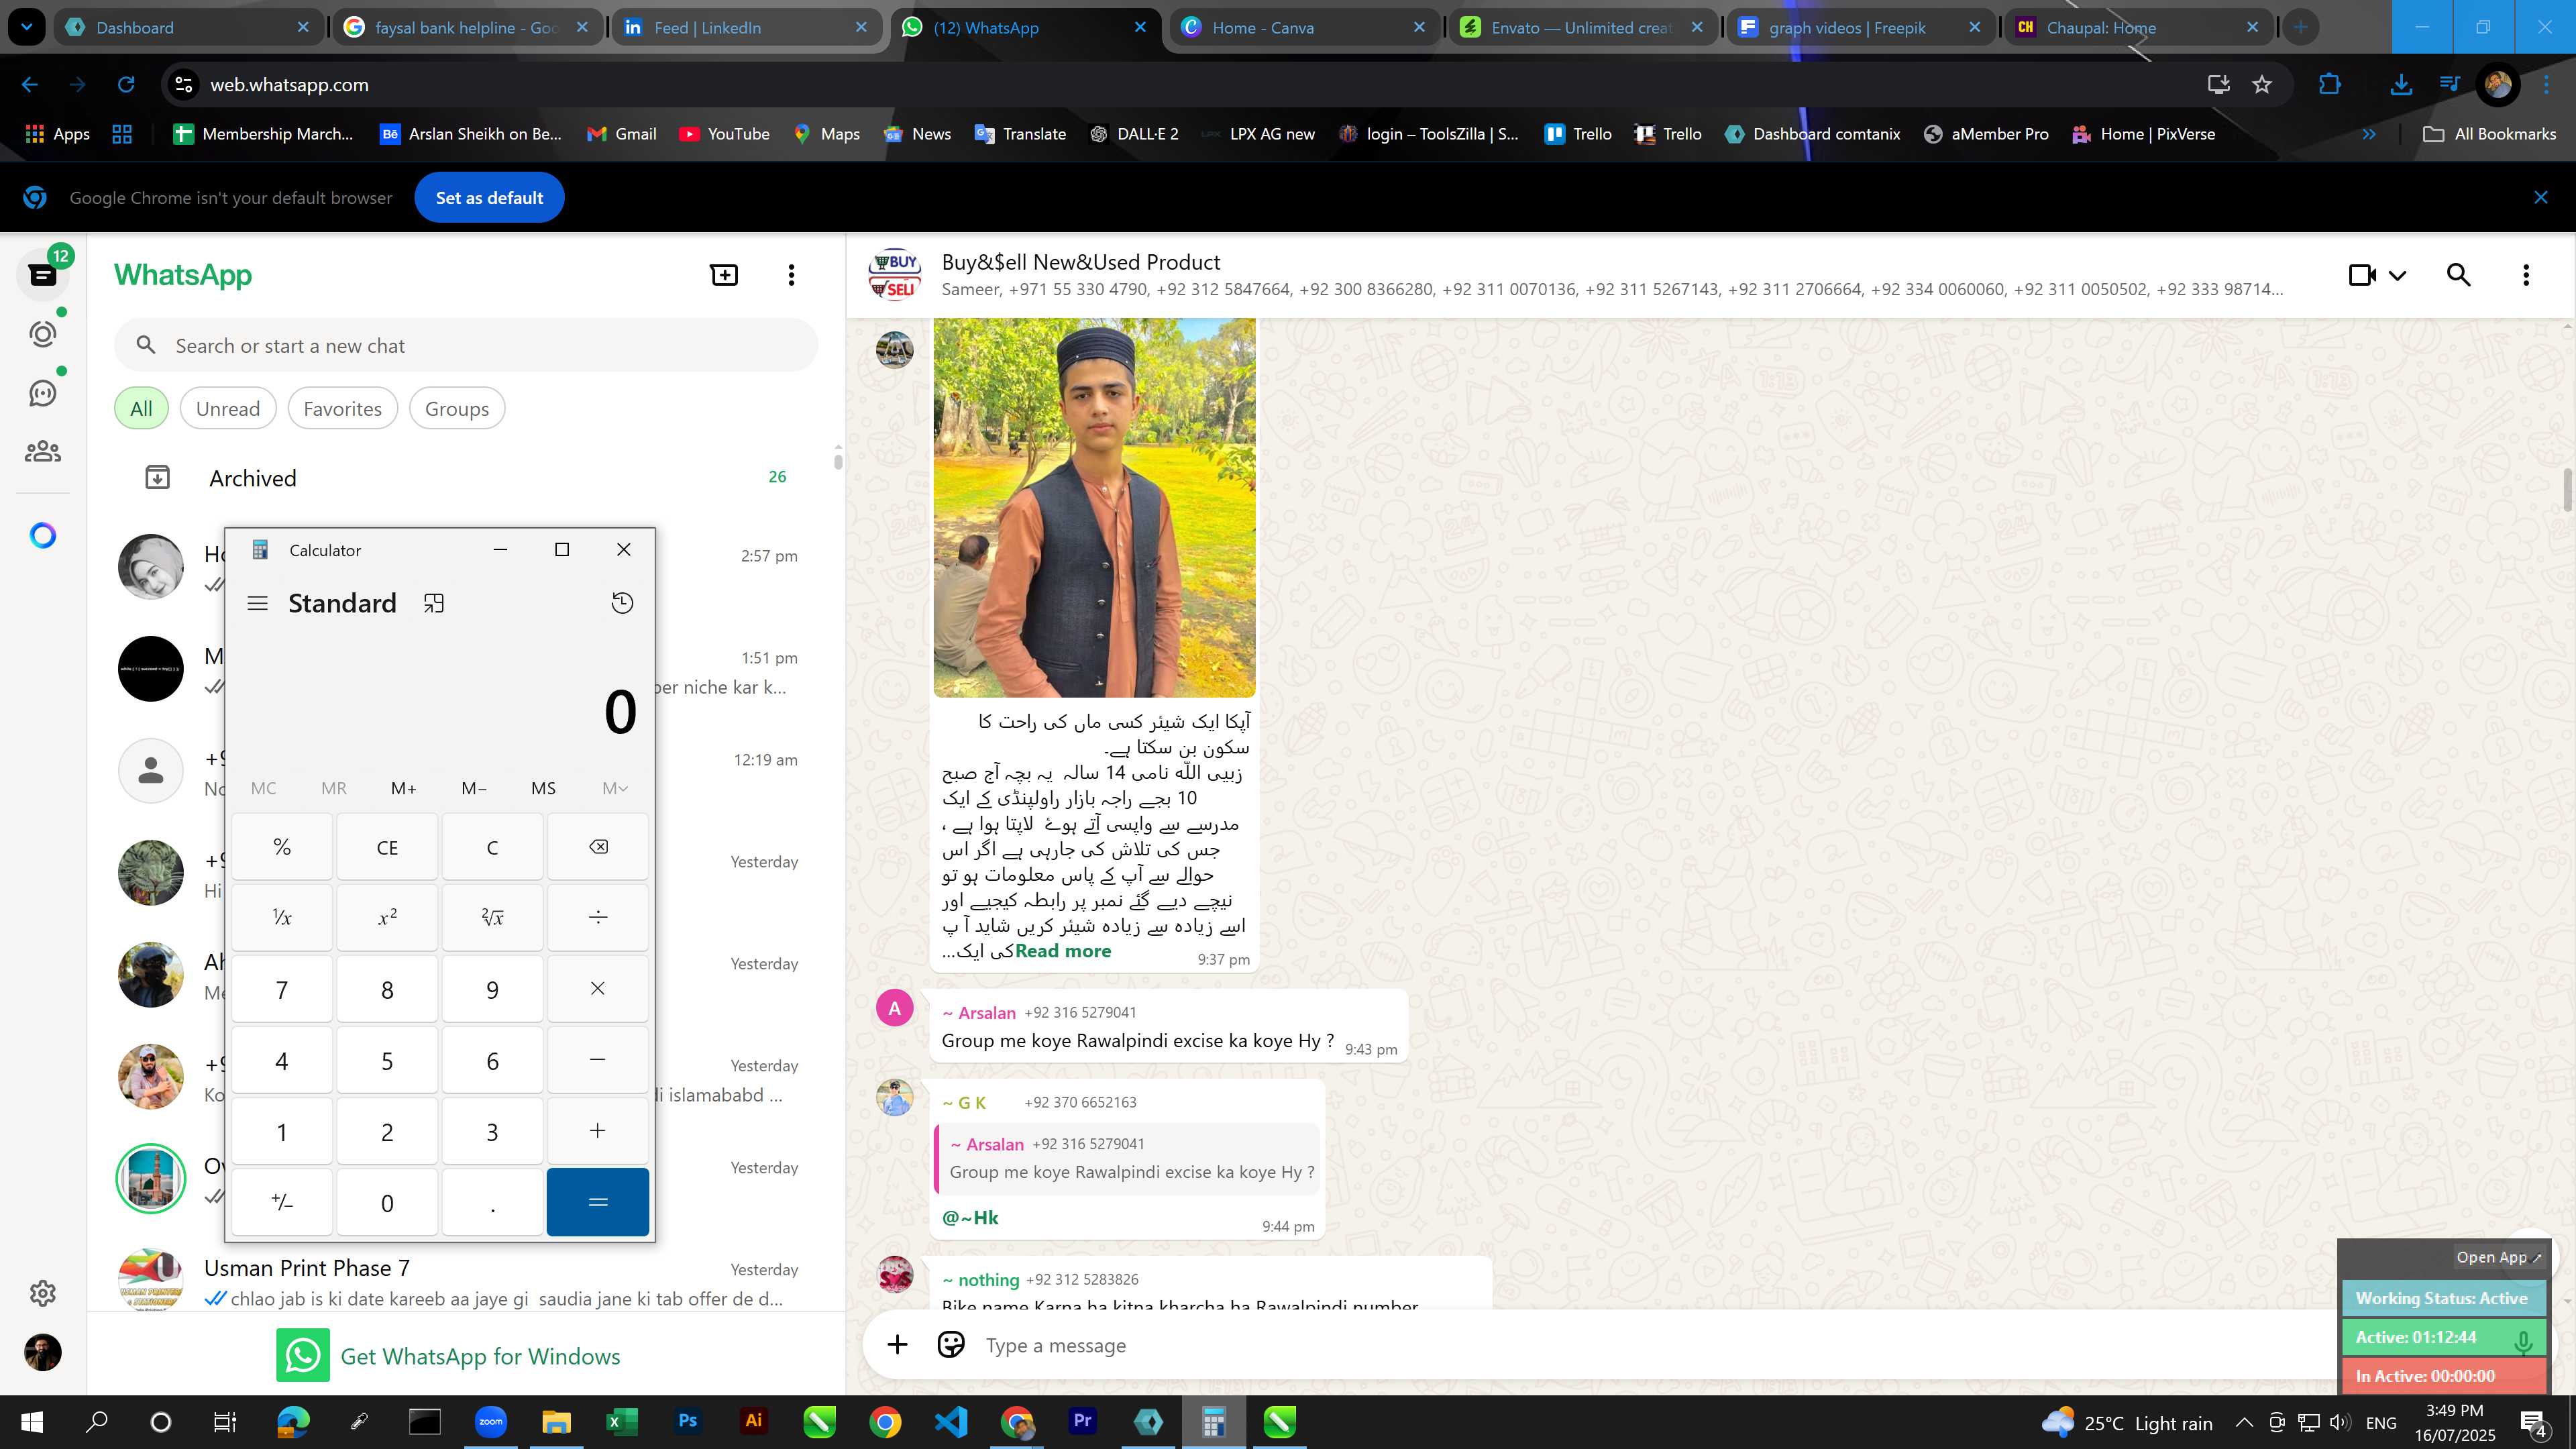The height and width of the screenshot is (1449, 2576).
Task: Open missing boy photo thumbnail
Action: pos(1094,507)
